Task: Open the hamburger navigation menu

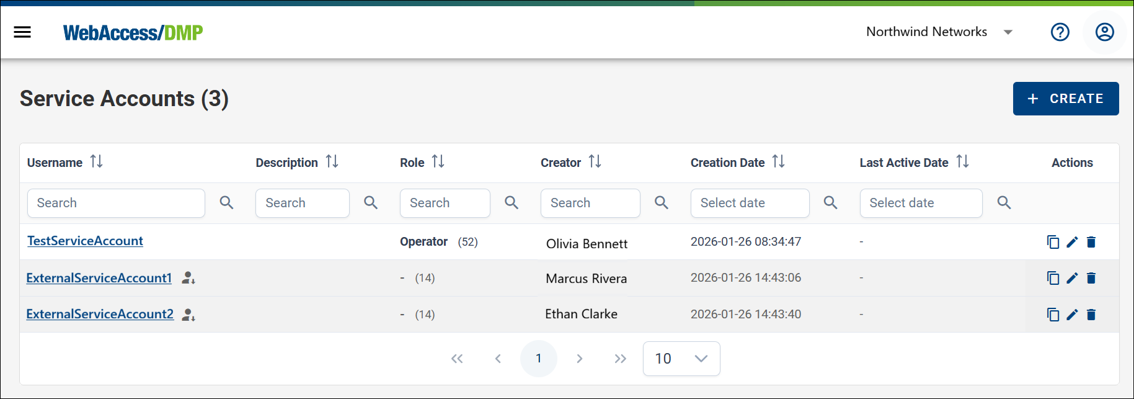Action: coord(22,32)
